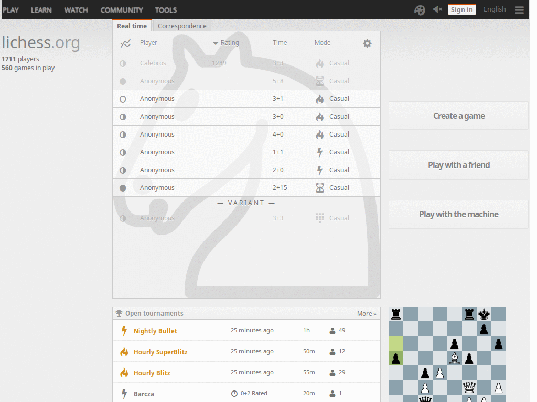Screen dimensions: 537x402
Task: Click black color circle in 2+15 row
Action: click(x=123, y=188)
